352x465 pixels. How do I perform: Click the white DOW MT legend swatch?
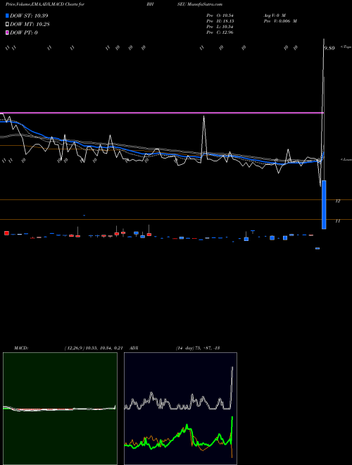[x=7, y=25]
